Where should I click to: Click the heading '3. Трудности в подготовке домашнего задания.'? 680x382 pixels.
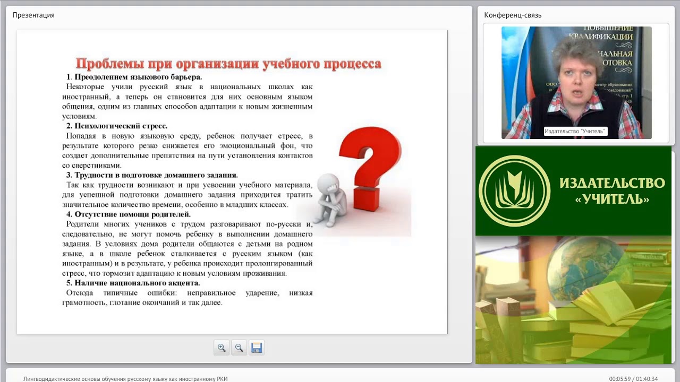(152, 175)
